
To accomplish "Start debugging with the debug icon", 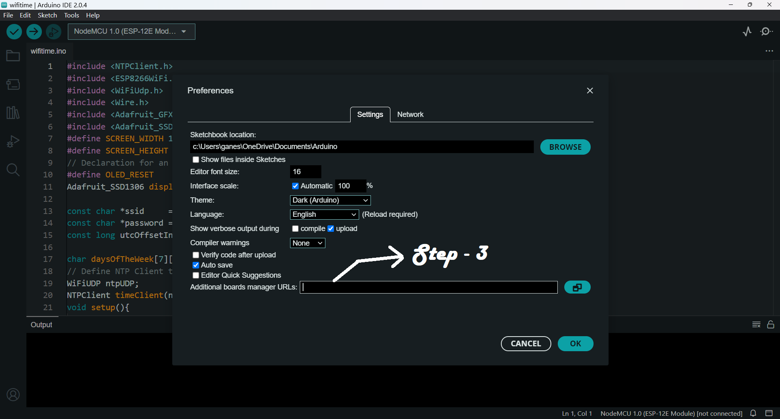I will (x=53, y=31).
